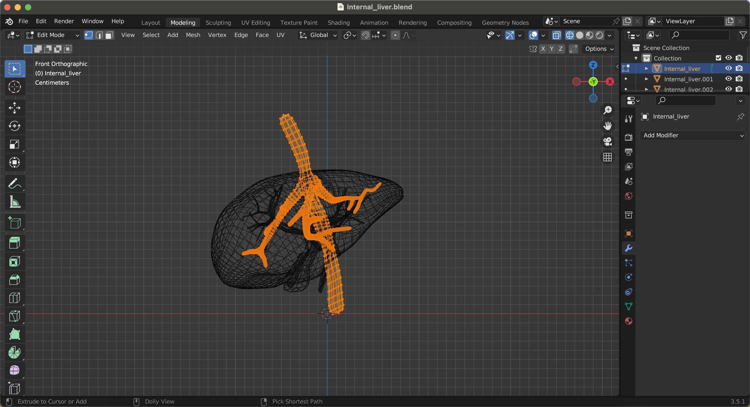Open the Physics properties tab
This screenshot has height=407, width=750.
pyautogui.click(x=629, y=277)
